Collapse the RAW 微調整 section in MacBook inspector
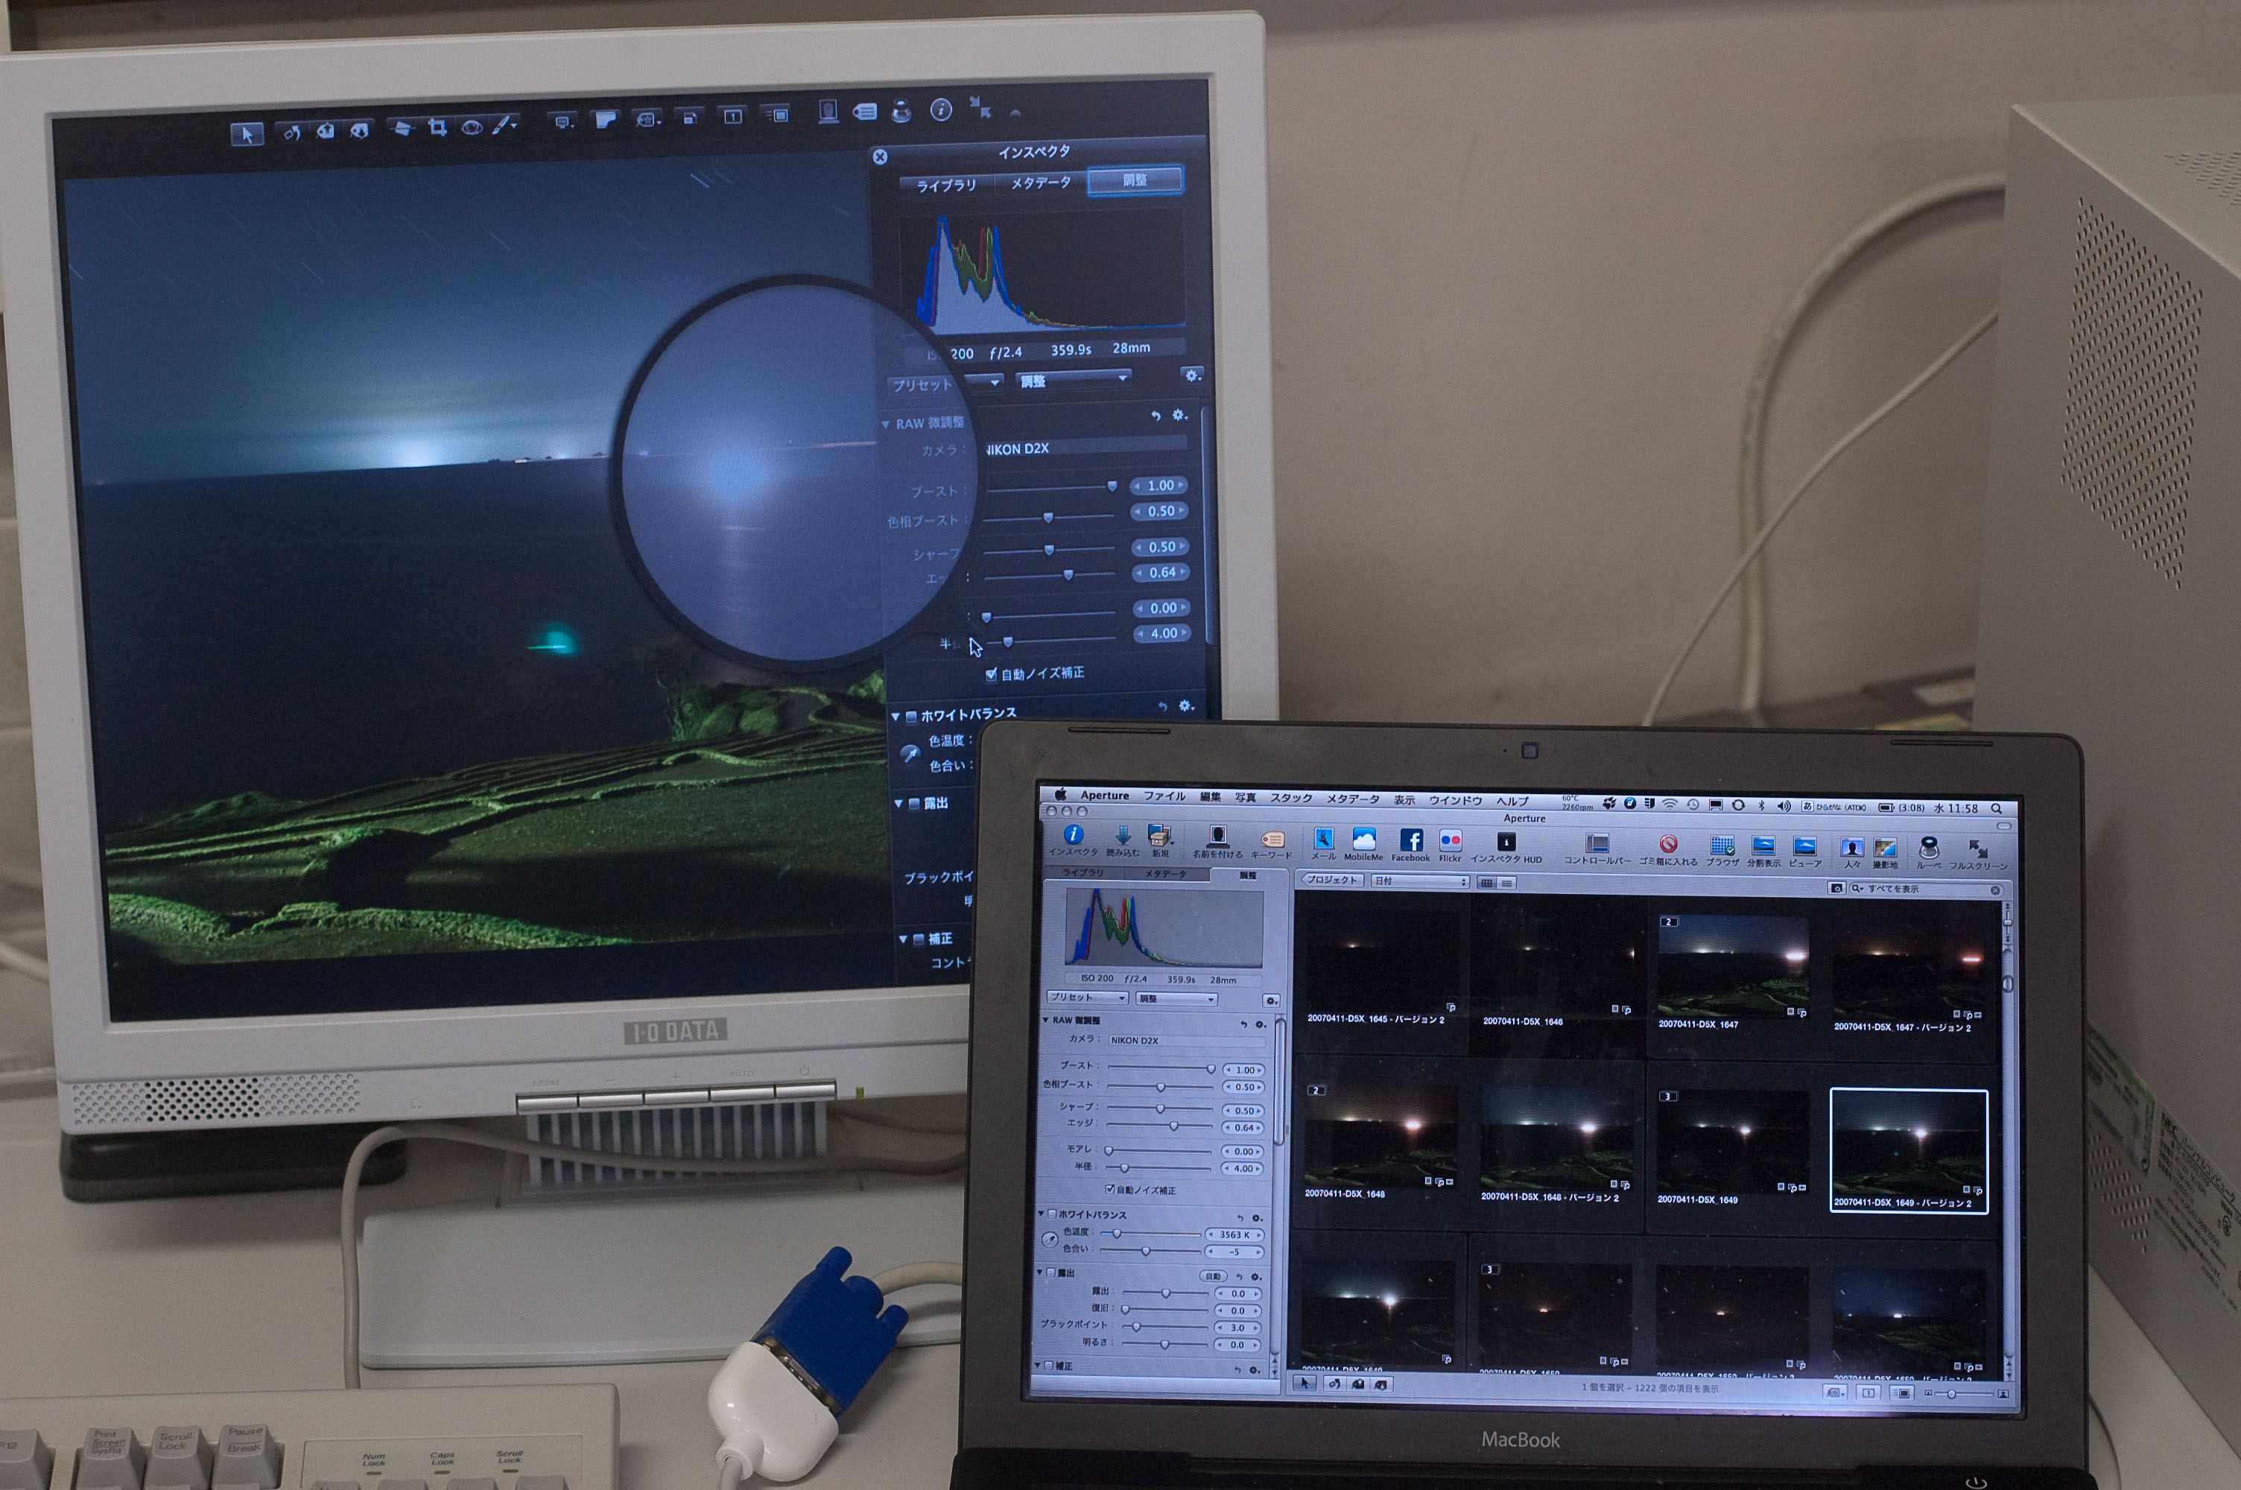2241x1490 pixels. tap(1046, 1020)
